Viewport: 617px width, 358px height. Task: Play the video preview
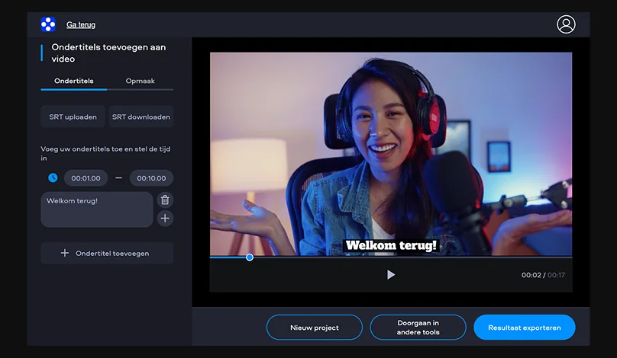[391, 274]
